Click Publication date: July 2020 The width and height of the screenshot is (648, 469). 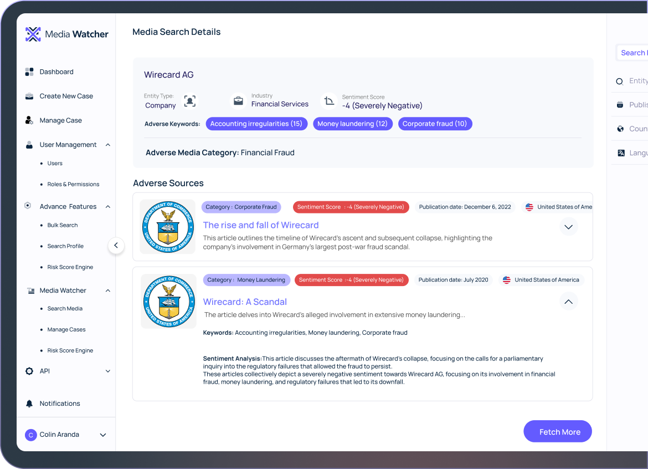click(x=454, y=280)
